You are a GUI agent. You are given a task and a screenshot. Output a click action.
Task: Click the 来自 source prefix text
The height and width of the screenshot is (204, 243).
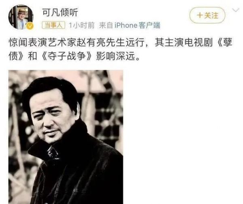(106, 25)
